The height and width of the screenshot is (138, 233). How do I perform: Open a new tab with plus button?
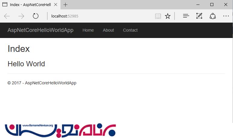66,5
